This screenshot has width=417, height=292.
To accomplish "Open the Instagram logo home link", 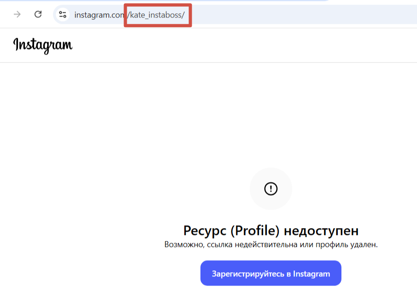I will click(43, 45).
